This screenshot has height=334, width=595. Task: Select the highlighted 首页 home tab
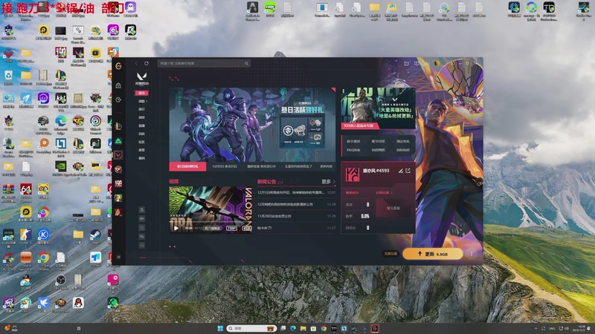[x=141, y=93]
